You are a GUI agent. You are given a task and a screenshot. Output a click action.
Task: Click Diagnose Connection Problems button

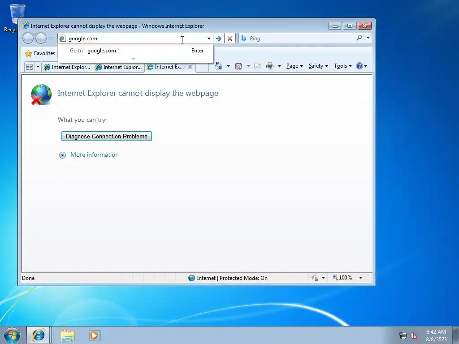click(107, 136)
